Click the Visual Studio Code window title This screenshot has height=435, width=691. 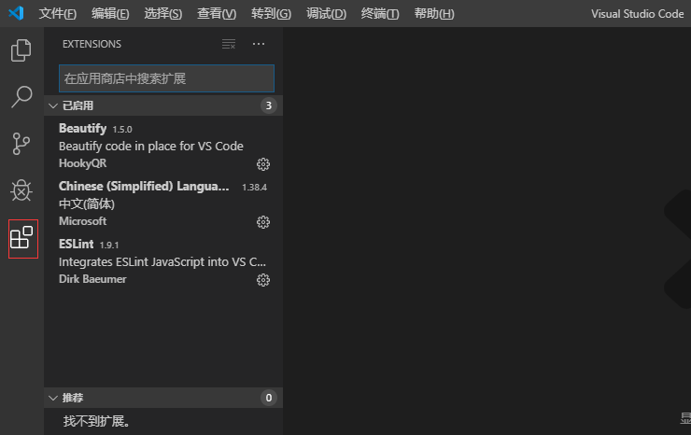tap(637, 14)
